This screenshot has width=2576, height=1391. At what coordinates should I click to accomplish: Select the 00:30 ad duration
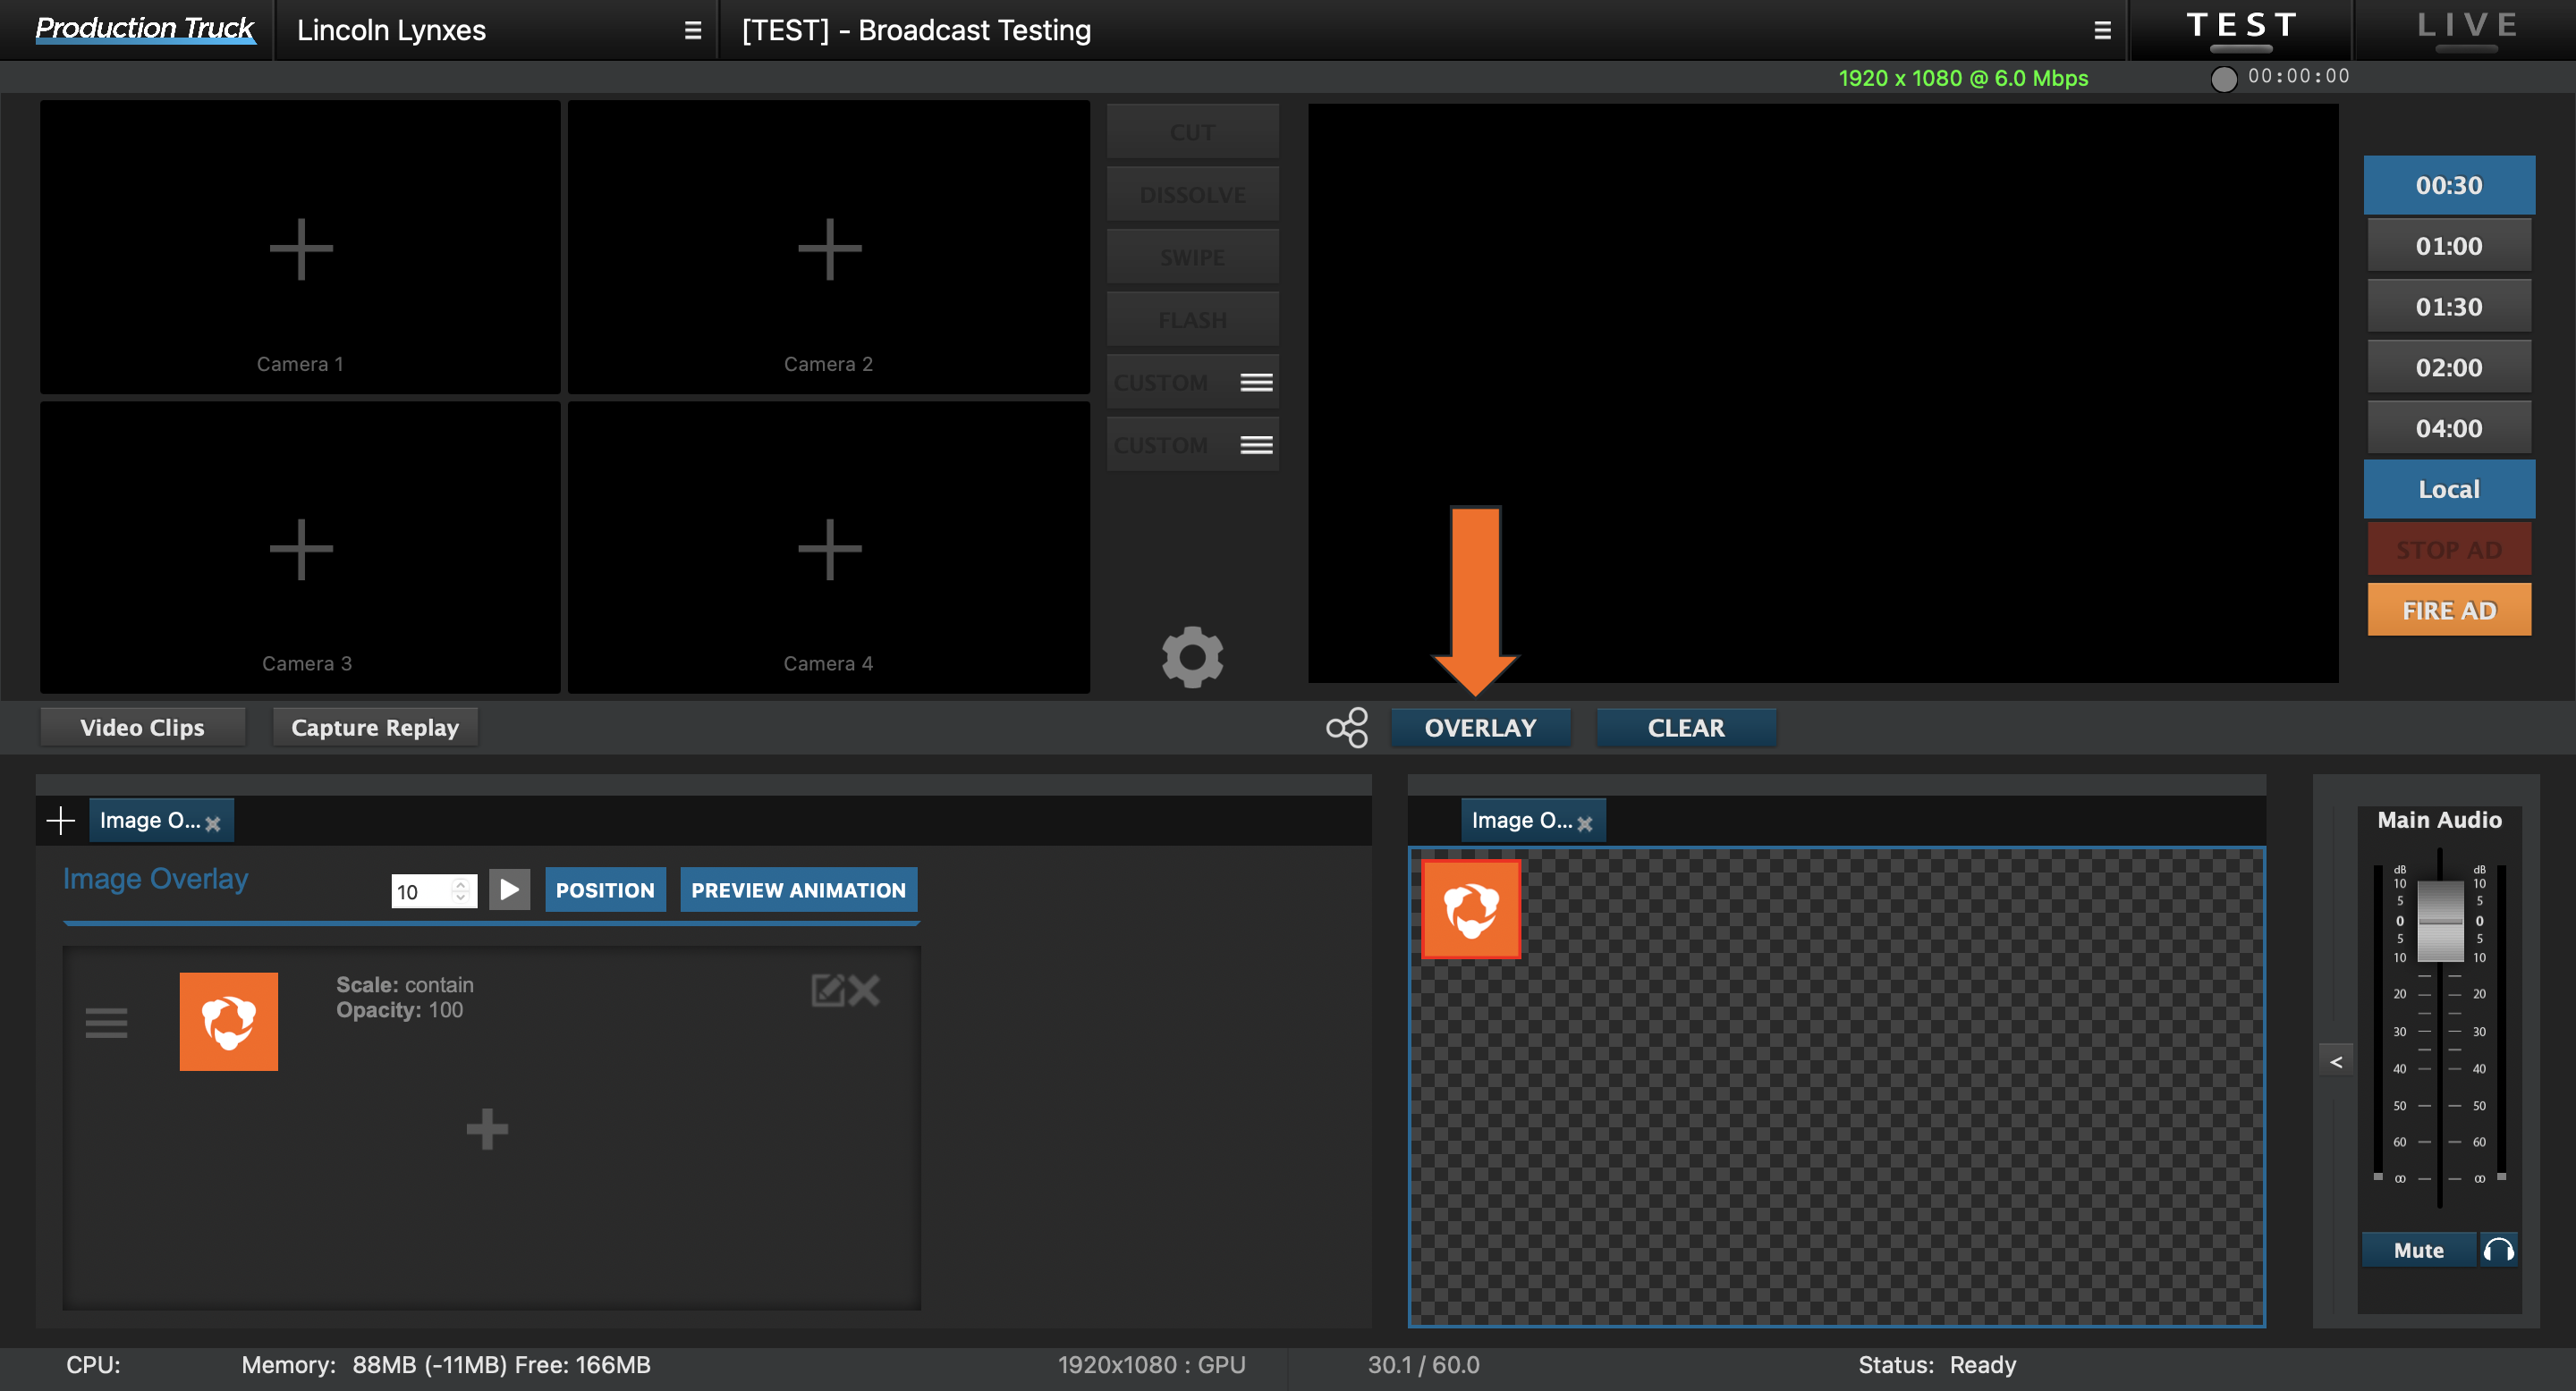pos(2448,185)
